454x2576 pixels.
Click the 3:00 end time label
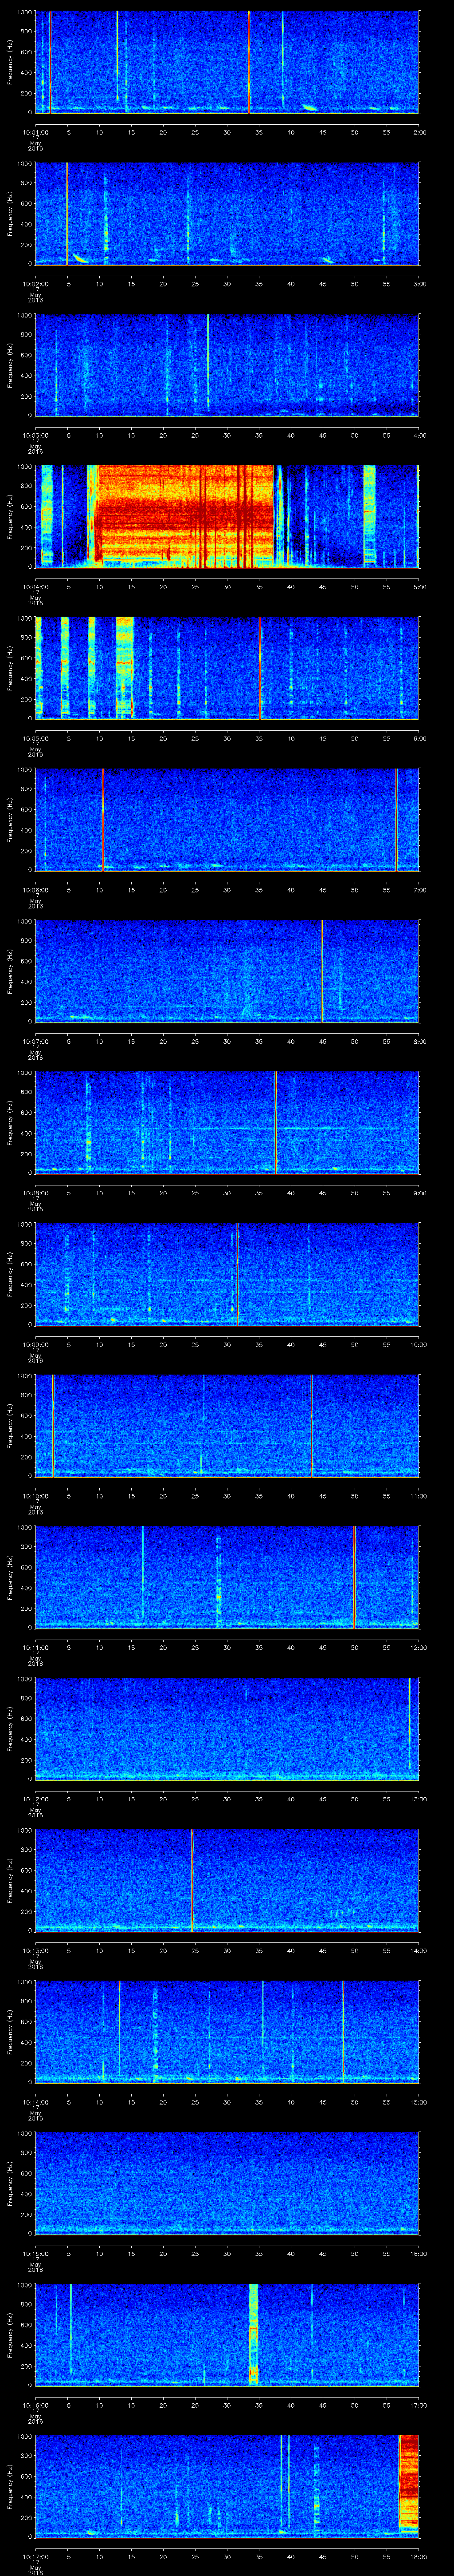tap(419, 284)
